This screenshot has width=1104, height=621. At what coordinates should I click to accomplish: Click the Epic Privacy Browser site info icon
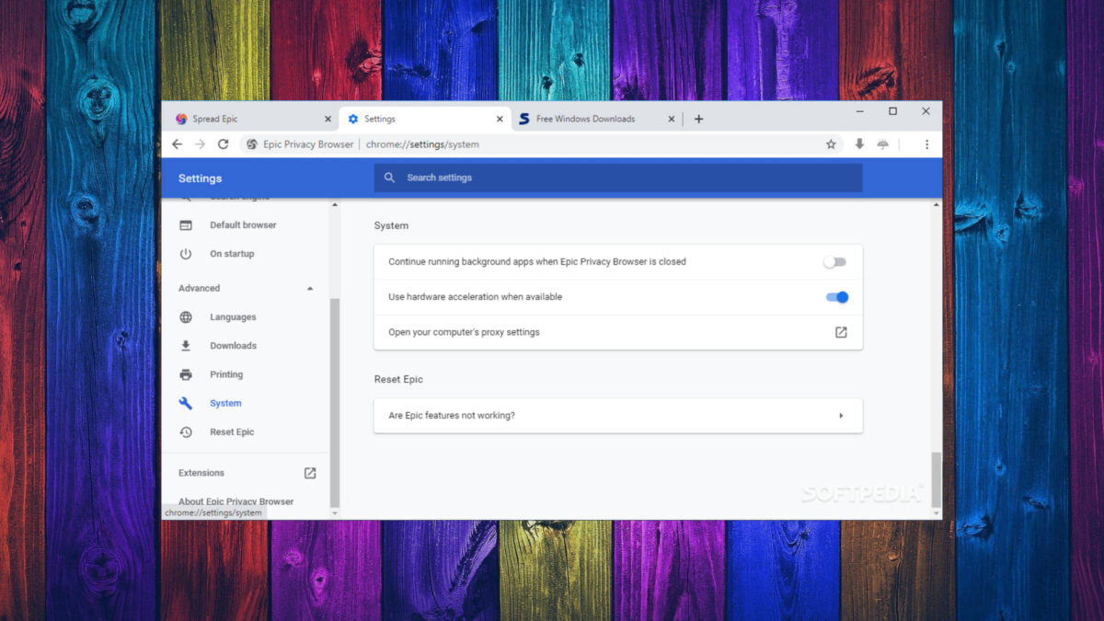[x=252, y=144]
